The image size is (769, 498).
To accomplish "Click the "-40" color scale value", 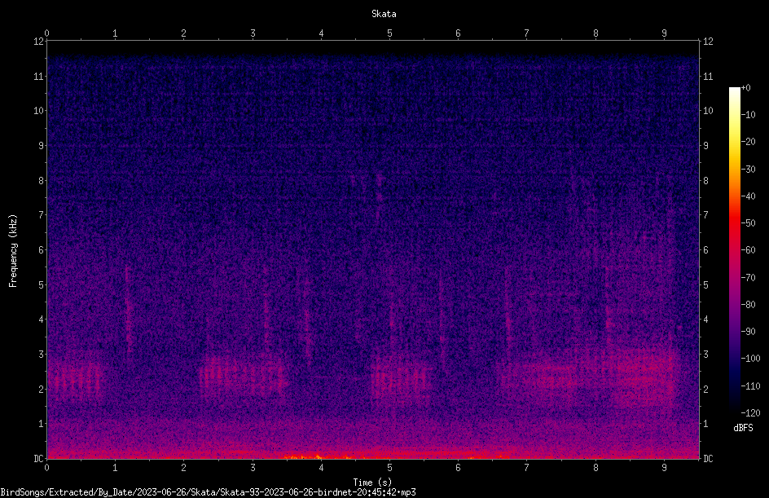I will point(748,196).
